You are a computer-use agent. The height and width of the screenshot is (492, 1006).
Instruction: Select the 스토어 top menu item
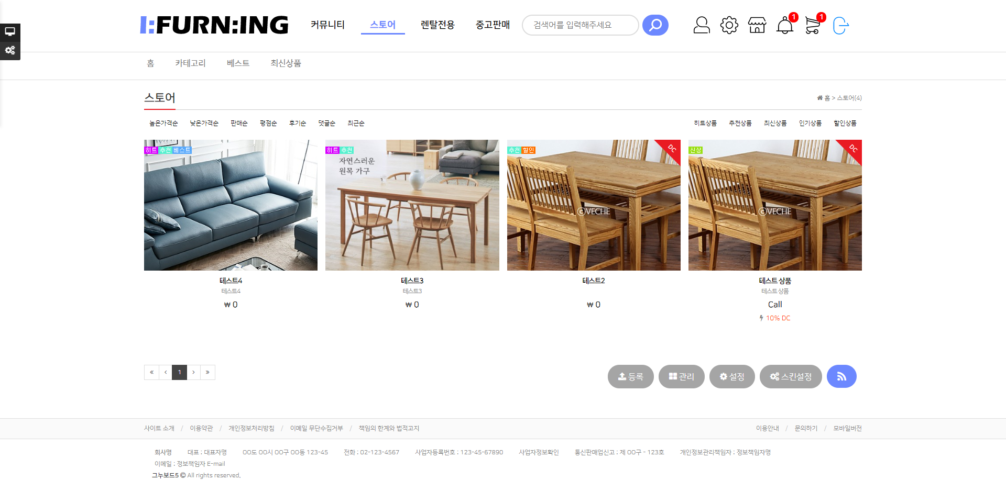383,25
